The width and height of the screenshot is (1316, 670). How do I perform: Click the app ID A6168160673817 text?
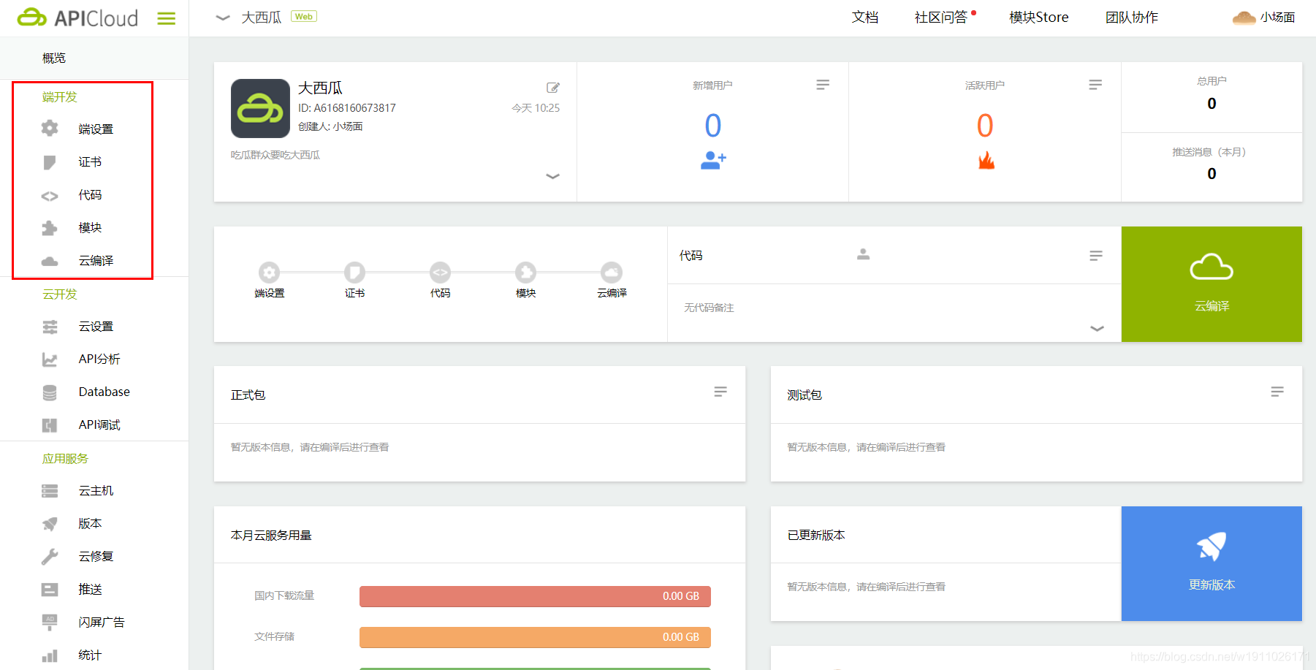[347, 108]
